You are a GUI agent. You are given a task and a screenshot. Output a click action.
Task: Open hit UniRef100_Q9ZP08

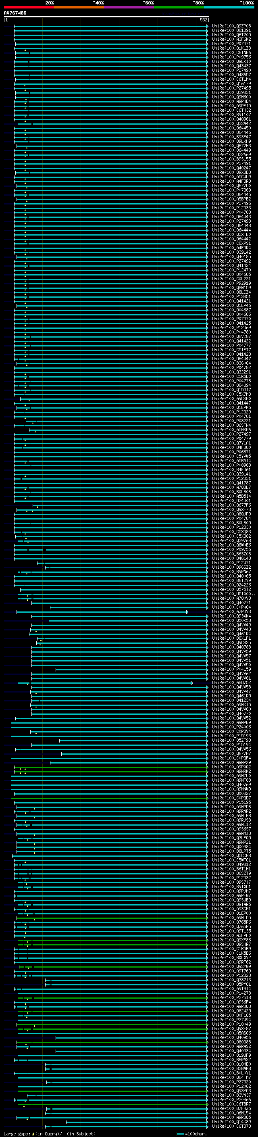231,26
